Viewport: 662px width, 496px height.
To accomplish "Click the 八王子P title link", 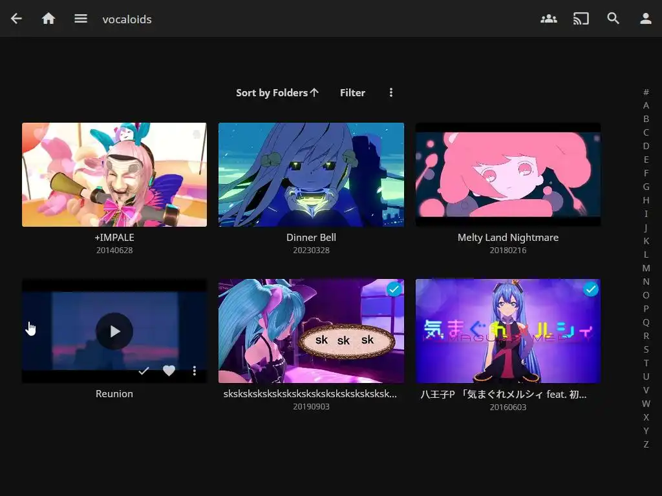I will (x=503, y=394).
